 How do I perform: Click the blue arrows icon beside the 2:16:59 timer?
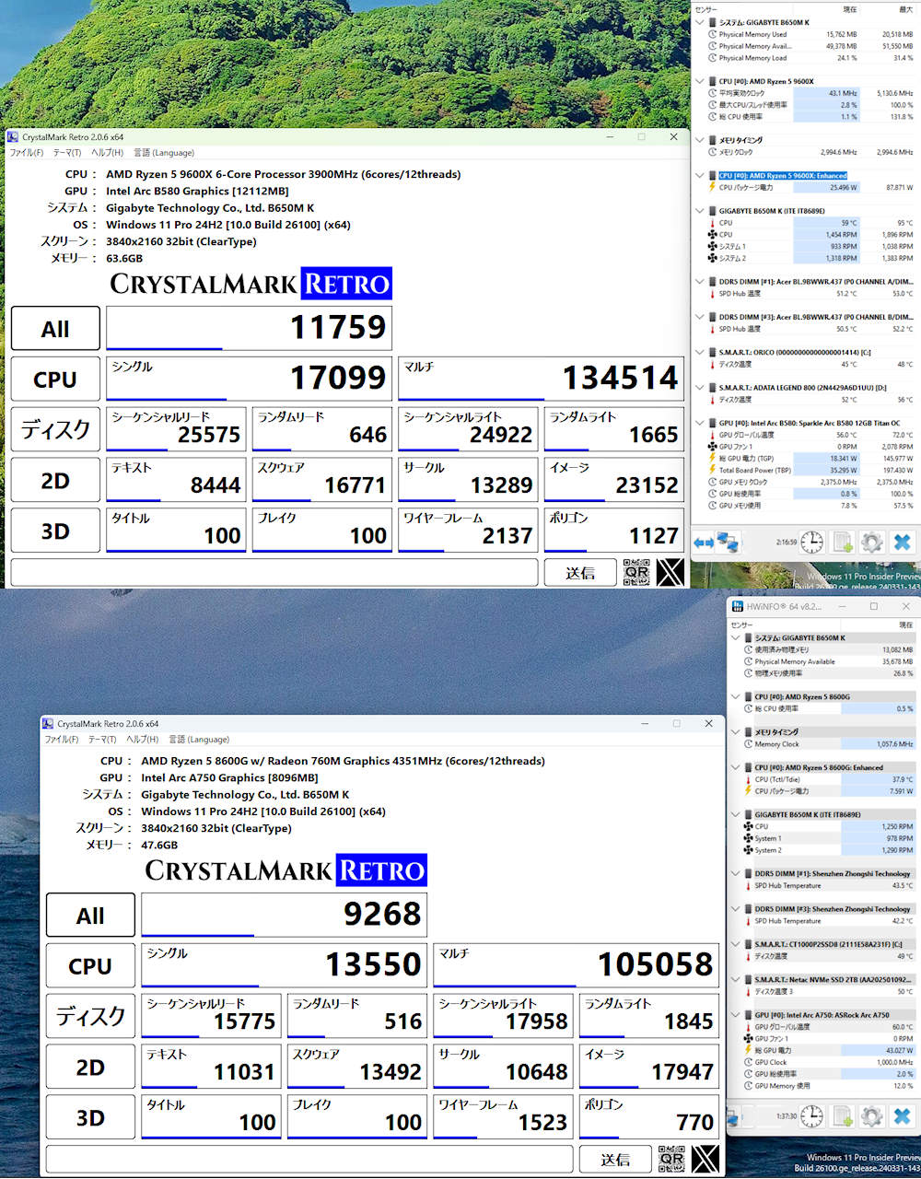pos(703,543)
